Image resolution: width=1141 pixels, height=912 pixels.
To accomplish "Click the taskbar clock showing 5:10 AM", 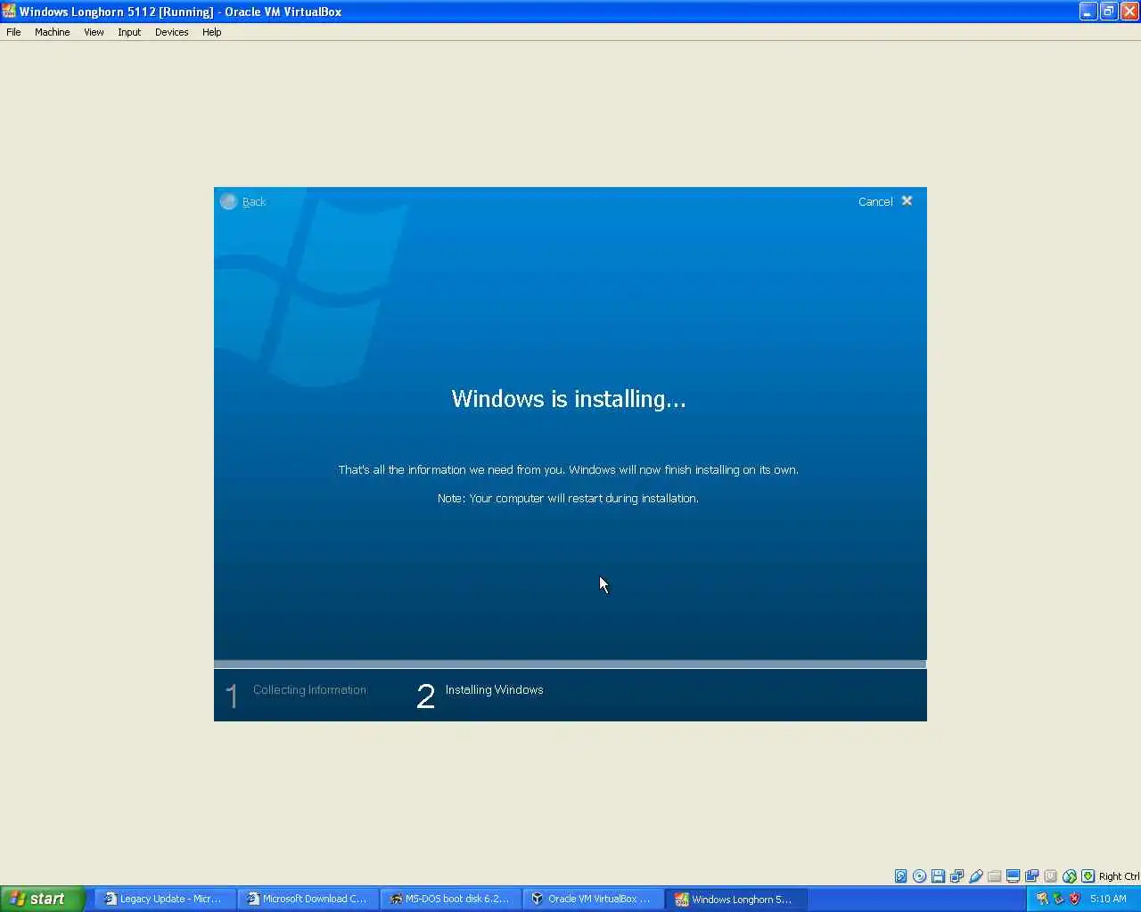I will pos(1108,899).
